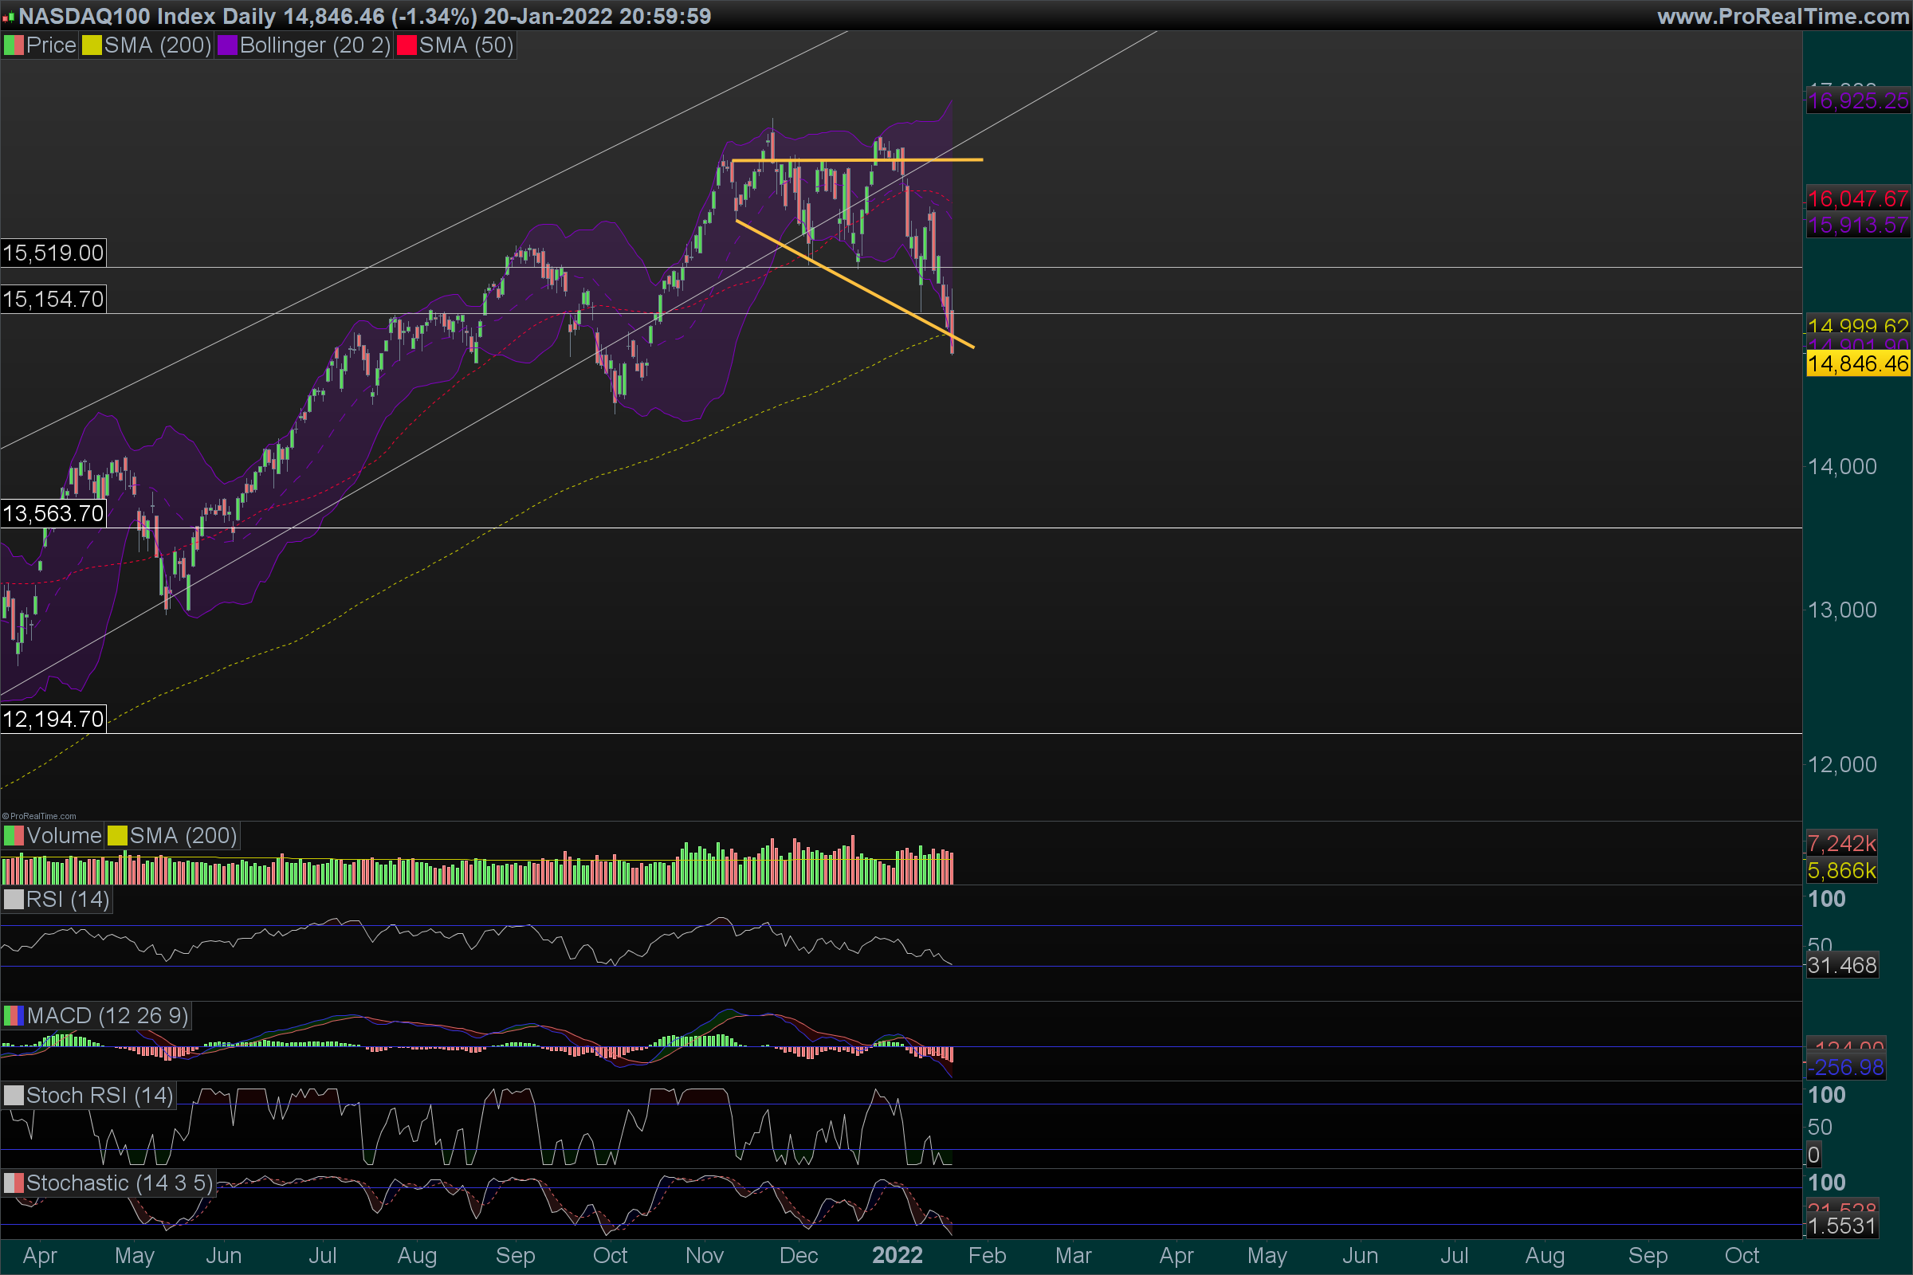Viewport: 1913px width, 1275px height.
Task: Select the 13,563.70 support level label
Action: click(53, 514)
